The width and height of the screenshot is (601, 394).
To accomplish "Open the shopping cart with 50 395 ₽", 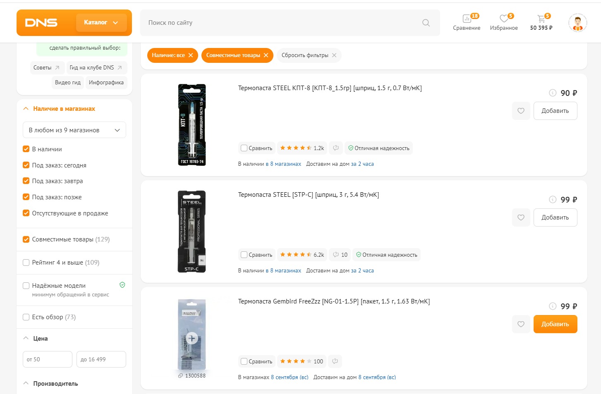I will coord(541,22).
